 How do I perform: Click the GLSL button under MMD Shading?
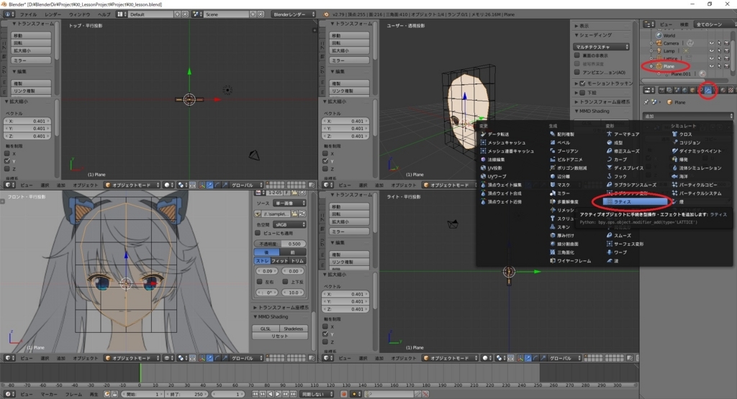coord(266,329)
